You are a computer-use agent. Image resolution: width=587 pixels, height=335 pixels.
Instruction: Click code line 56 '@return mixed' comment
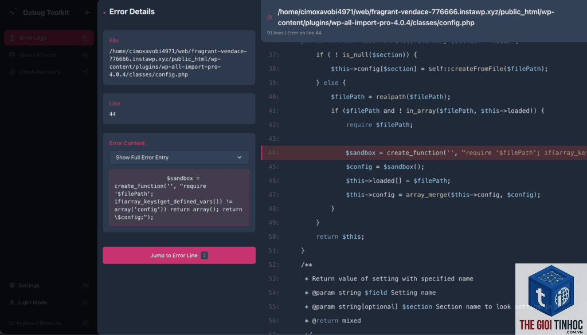333,321
